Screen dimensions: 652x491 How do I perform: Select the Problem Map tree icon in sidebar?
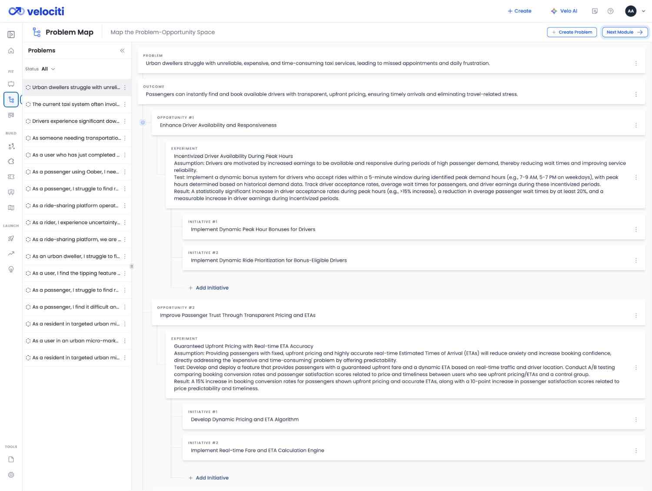[11, 100]
